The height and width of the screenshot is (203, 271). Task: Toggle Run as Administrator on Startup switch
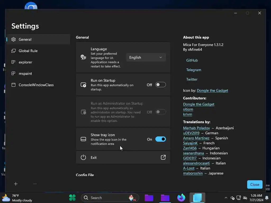[161, 112]
